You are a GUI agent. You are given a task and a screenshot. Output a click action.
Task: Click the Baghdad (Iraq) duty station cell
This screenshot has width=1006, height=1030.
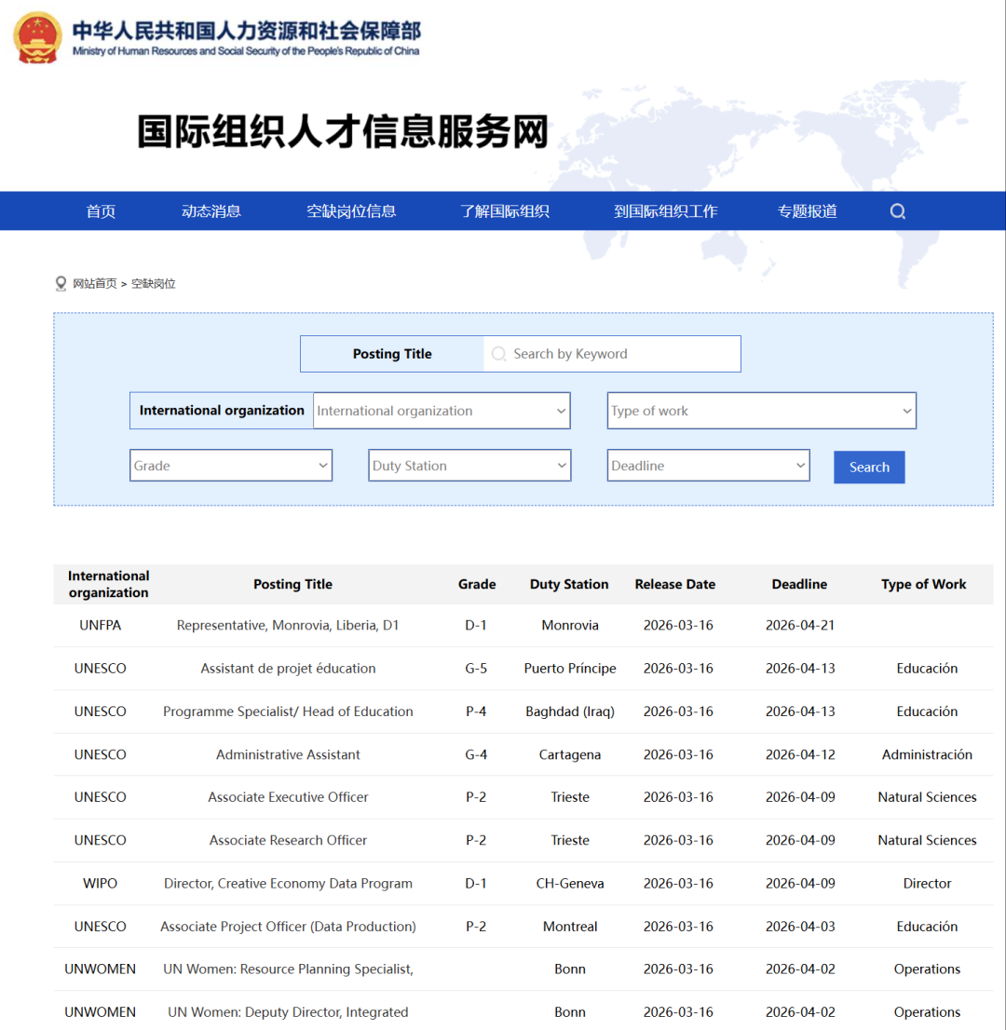tap(570, 712)
